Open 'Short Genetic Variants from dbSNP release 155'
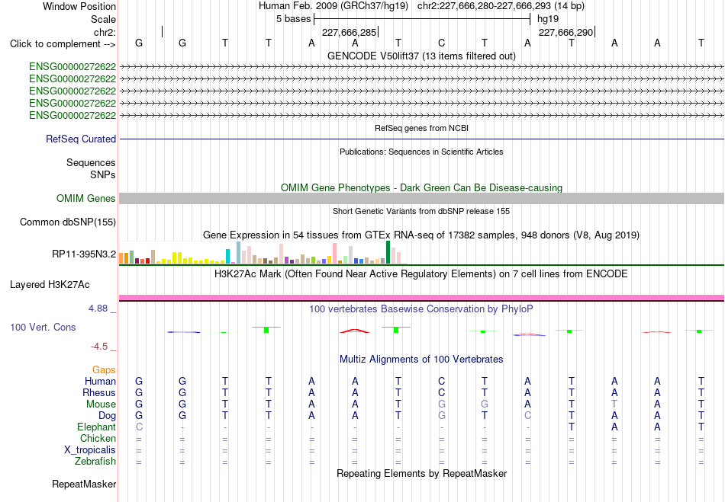Viewport: 725px width, 502px height. [x=421, y=211]
